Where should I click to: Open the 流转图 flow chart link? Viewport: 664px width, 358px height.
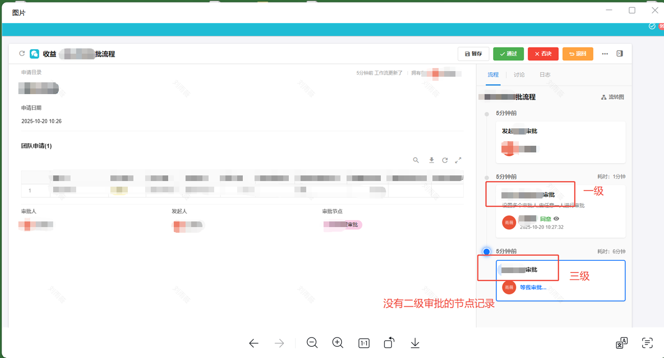coord(613,97)
